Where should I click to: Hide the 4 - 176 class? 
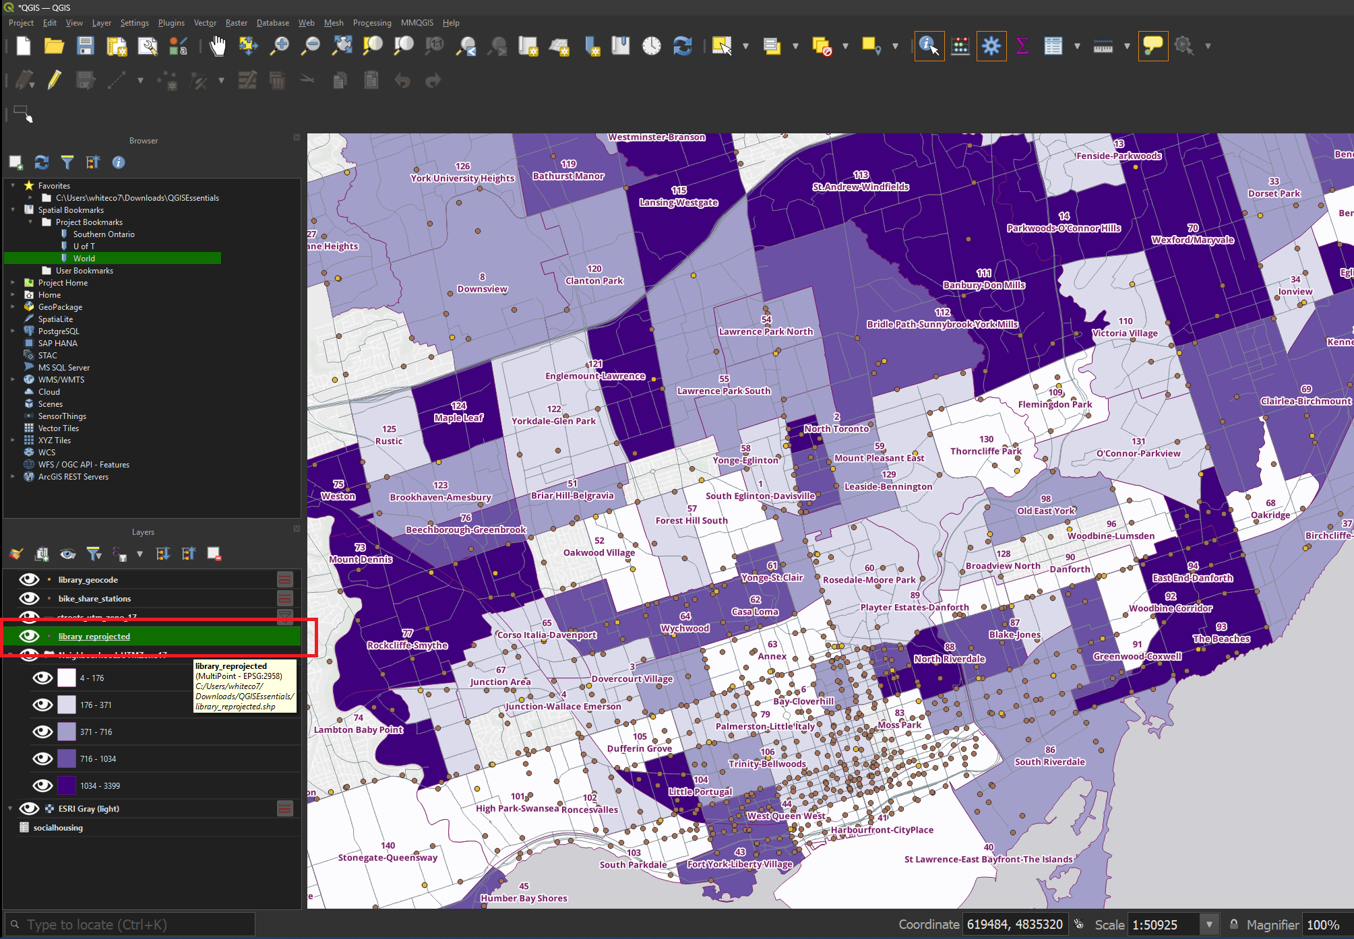coord(42,678)
